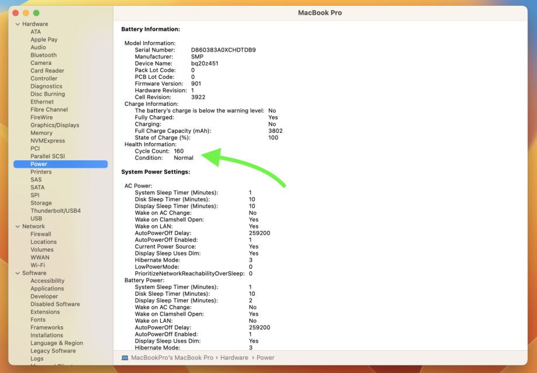Select Extensions under Software
This screenshot has width=537, height=373.
(45, 312)
